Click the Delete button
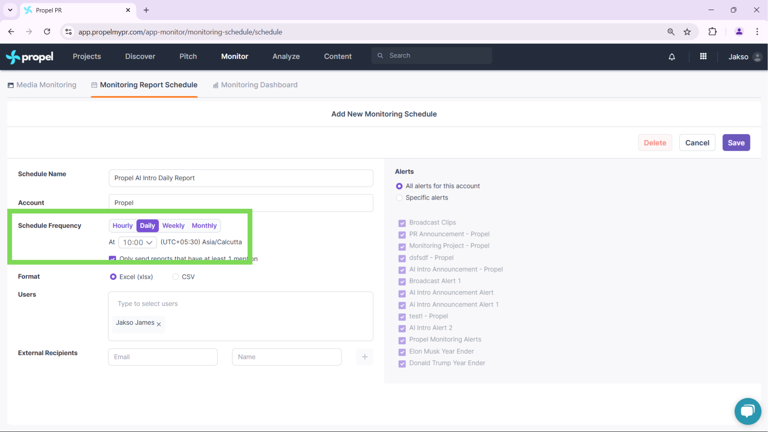 (x=655, y=143)
